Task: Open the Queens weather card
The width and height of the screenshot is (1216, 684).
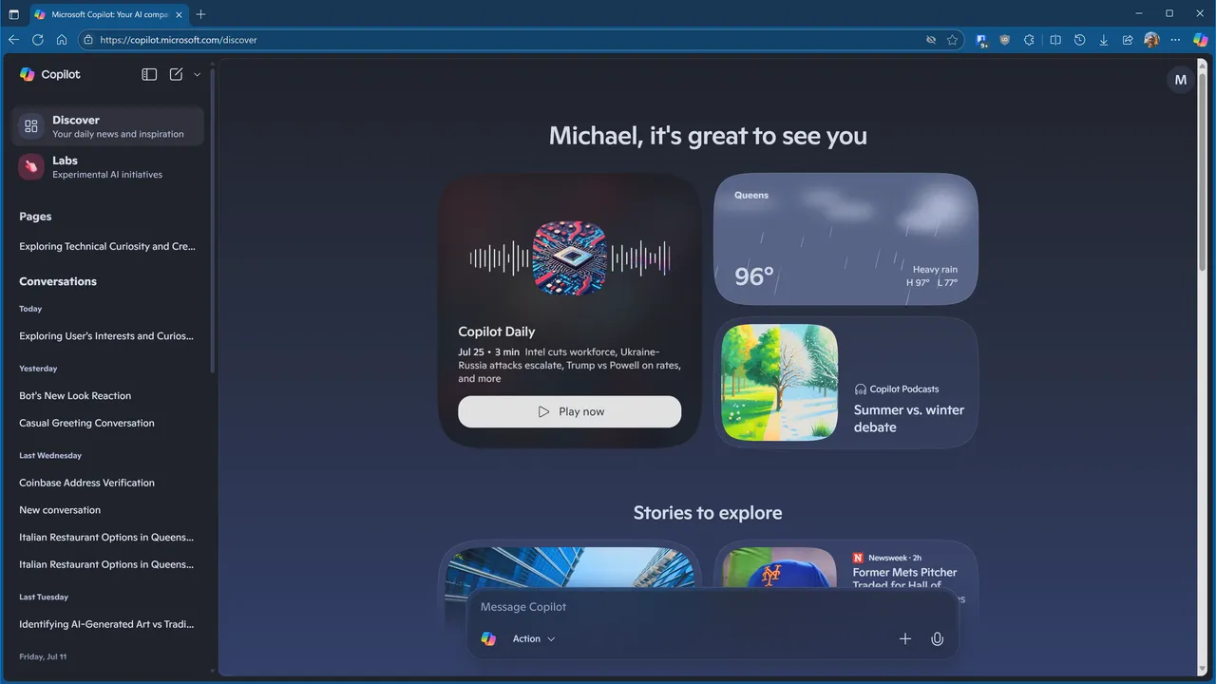Action: [x=845, y=238]
